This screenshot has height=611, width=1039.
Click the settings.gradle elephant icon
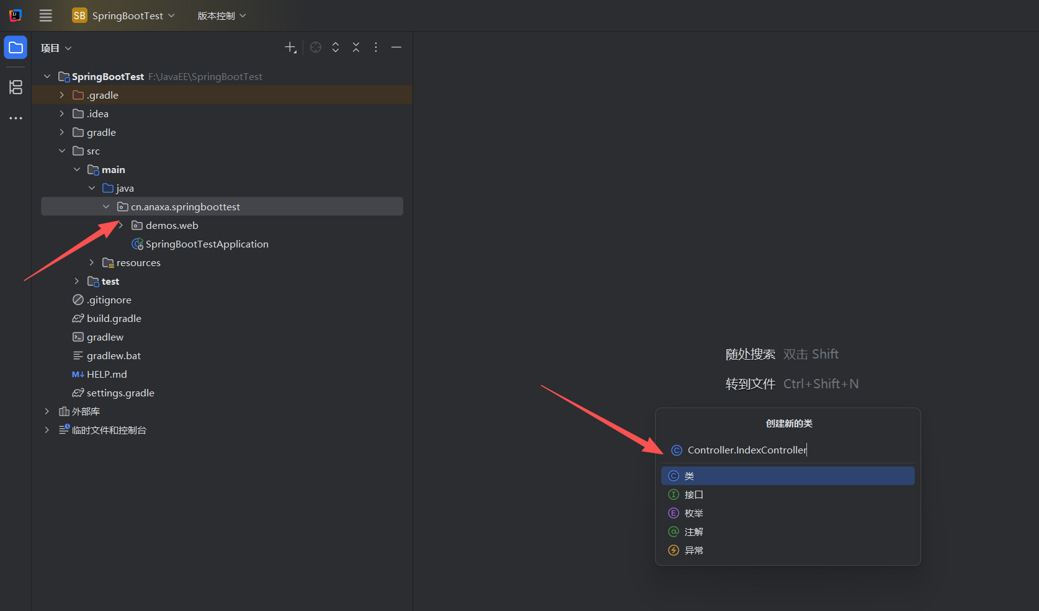coord(78,393)
